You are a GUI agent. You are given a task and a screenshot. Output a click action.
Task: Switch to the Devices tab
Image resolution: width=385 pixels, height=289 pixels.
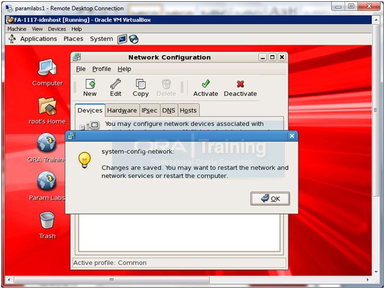coord(90,110)
